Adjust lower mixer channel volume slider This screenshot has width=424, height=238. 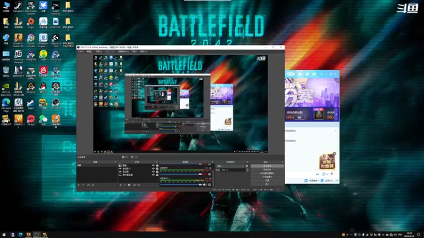coord(181,185)
